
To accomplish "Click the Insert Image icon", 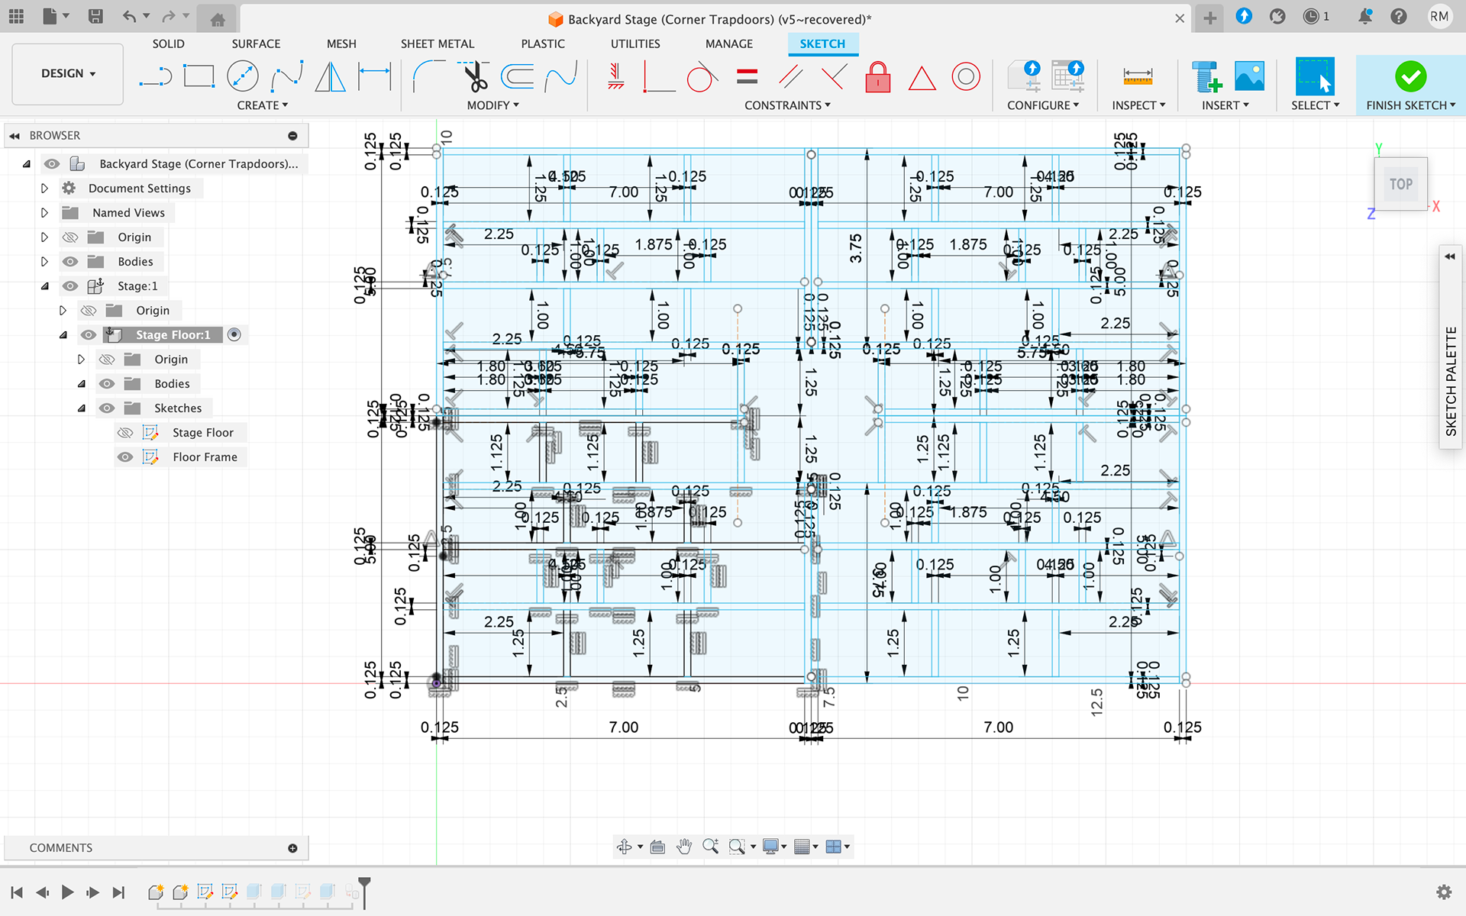I will point(1249,77).
